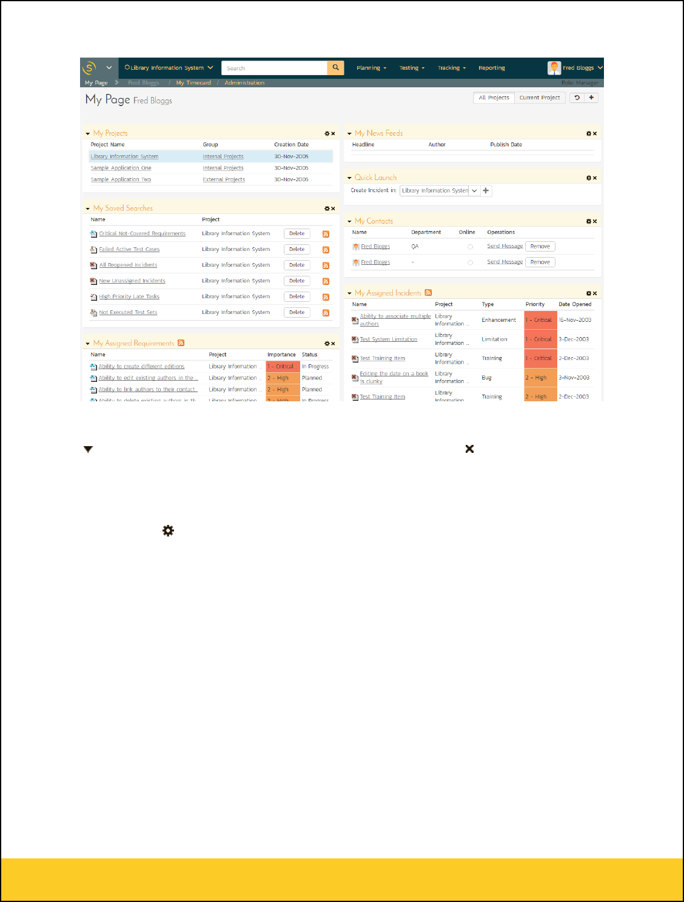Click My Page breadcrumb item

coord(96,83)
